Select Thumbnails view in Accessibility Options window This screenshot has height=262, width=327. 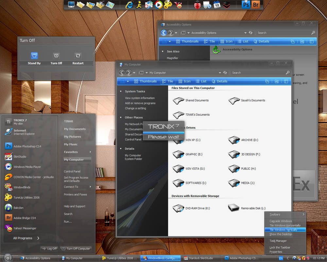(187, 41)
